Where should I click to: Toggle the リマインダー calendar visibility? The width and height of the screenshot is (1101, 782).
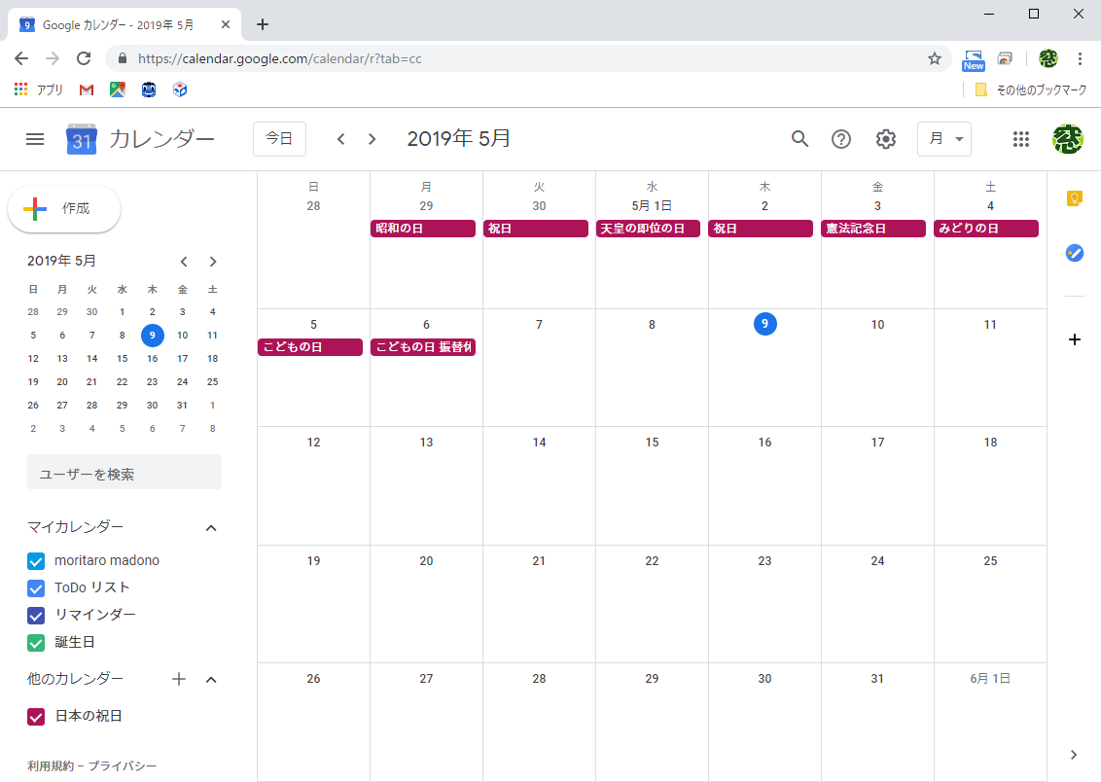pyautogui.click(x=36, y=615)
